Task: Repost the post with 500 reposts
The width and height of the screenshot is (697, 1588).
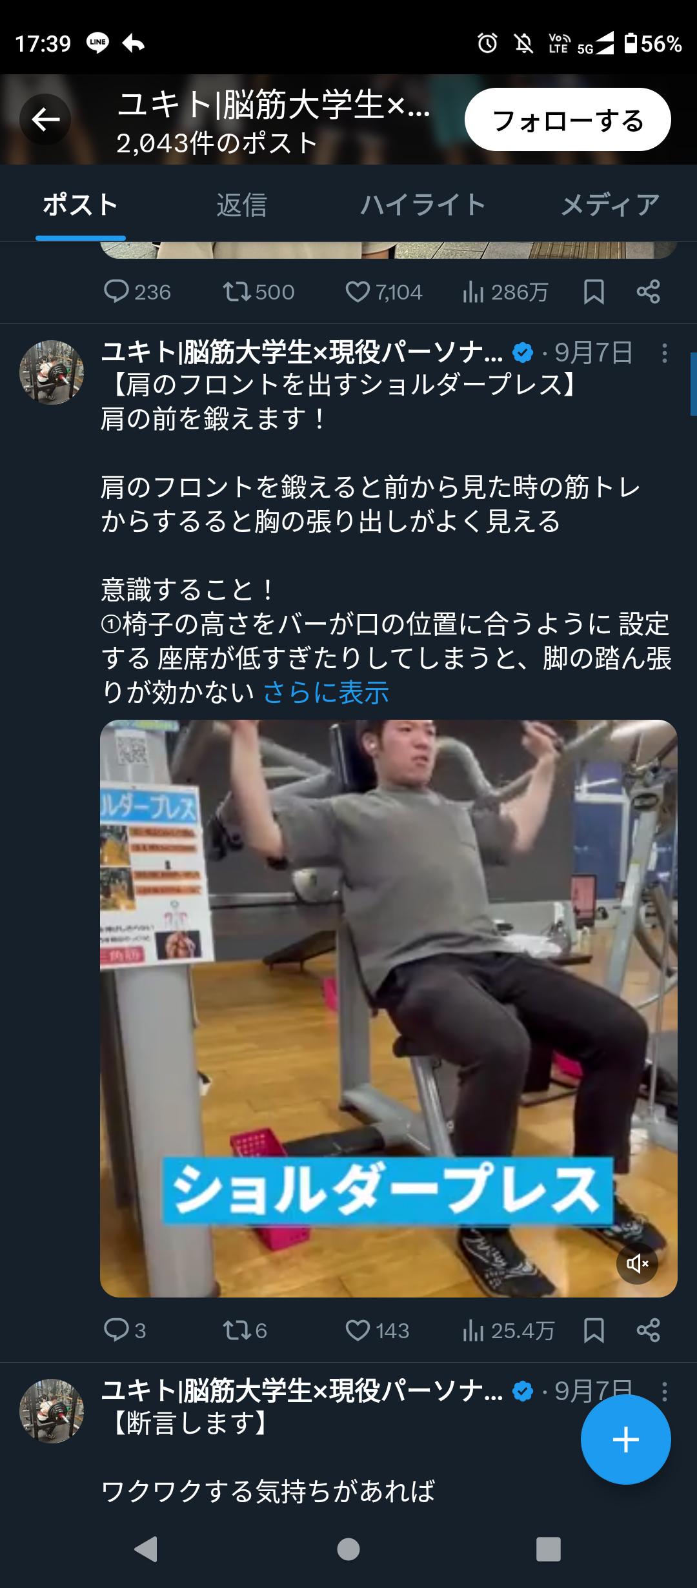Action: pyautogui.click(x=259, y=292)
